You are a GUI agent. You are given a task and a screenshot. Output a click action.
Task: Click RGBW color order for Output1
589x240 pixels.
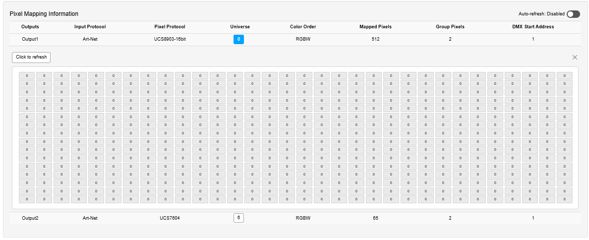303,39
